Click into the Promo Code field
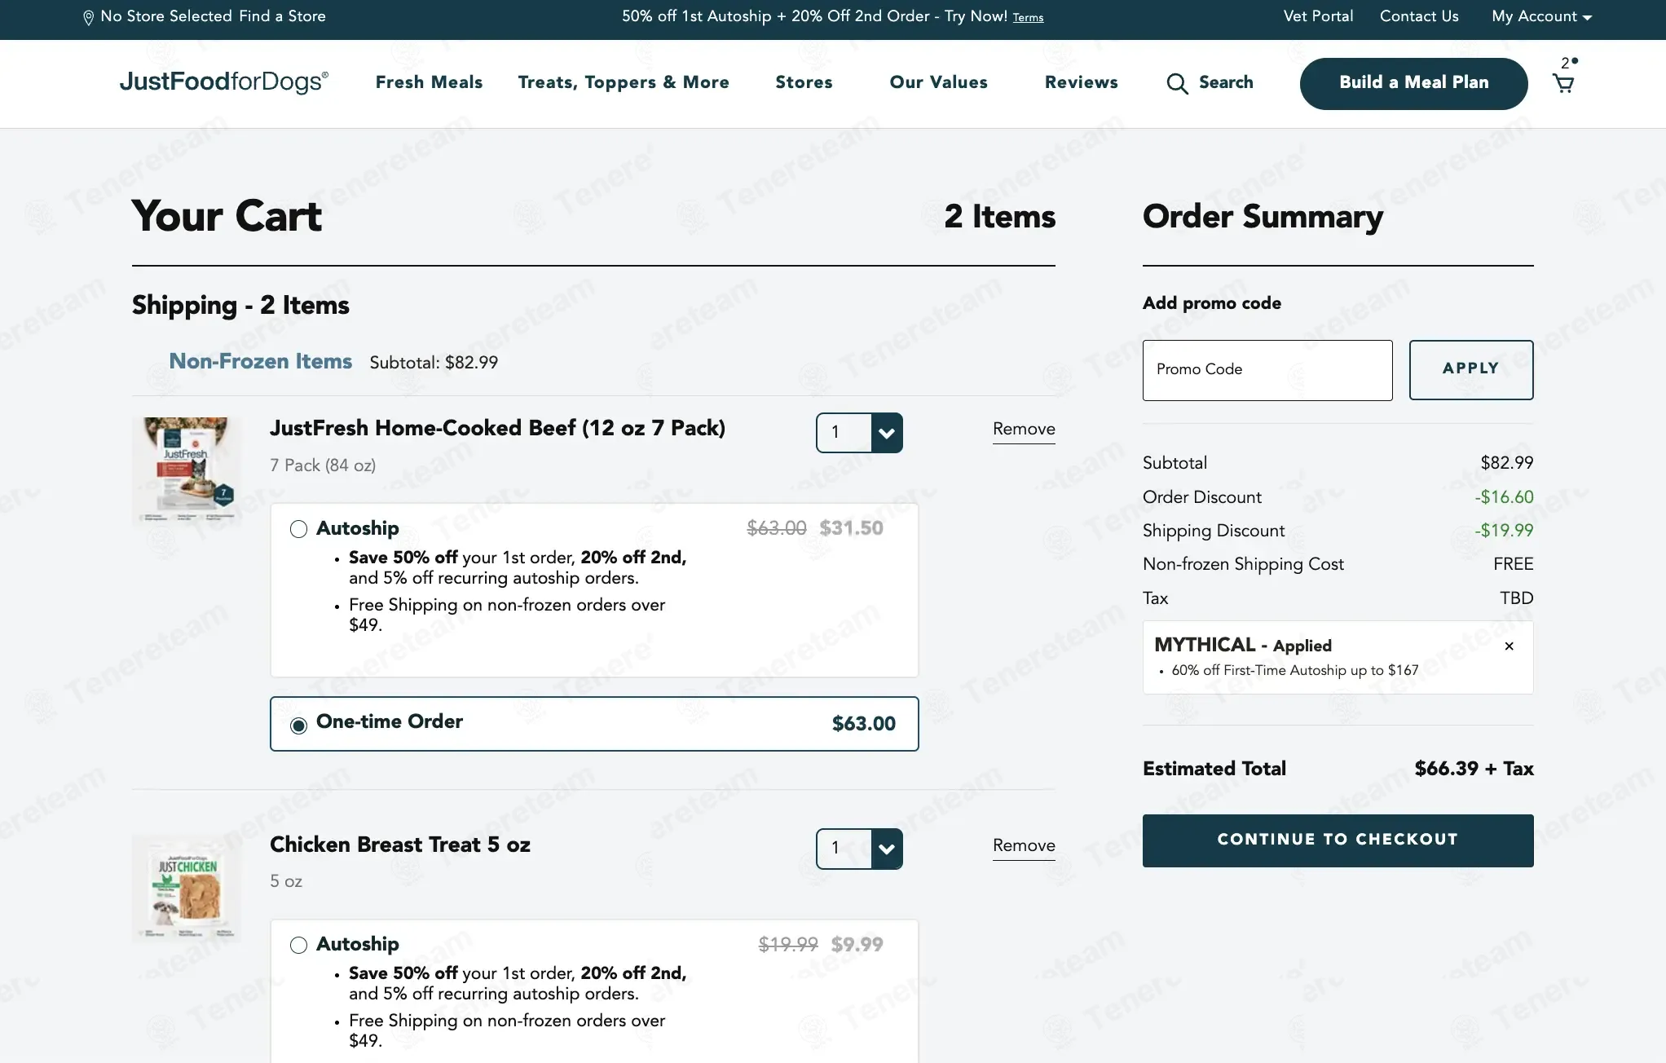This screenshot has width=1666, height=1063. click(x=1267, y=370)
